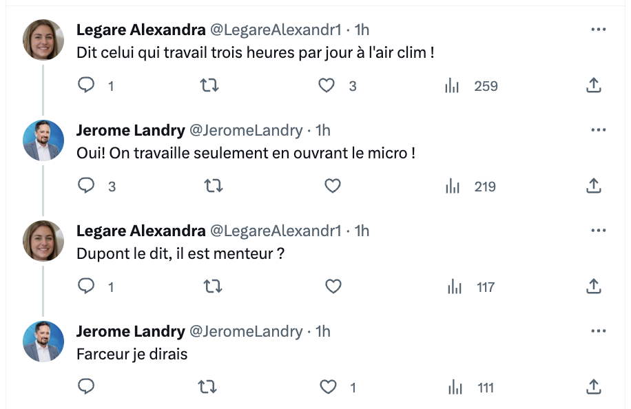Reply to 'Oui! On travaille seulement' tweet
The height and width of the screenshot is (409, 631).
coord(85,186)
